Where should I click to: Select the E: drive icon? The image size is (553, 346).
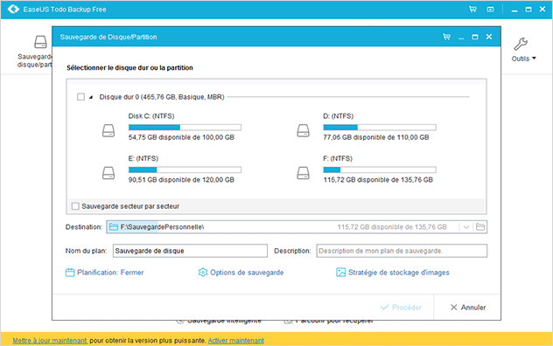(x=108, y=173)
